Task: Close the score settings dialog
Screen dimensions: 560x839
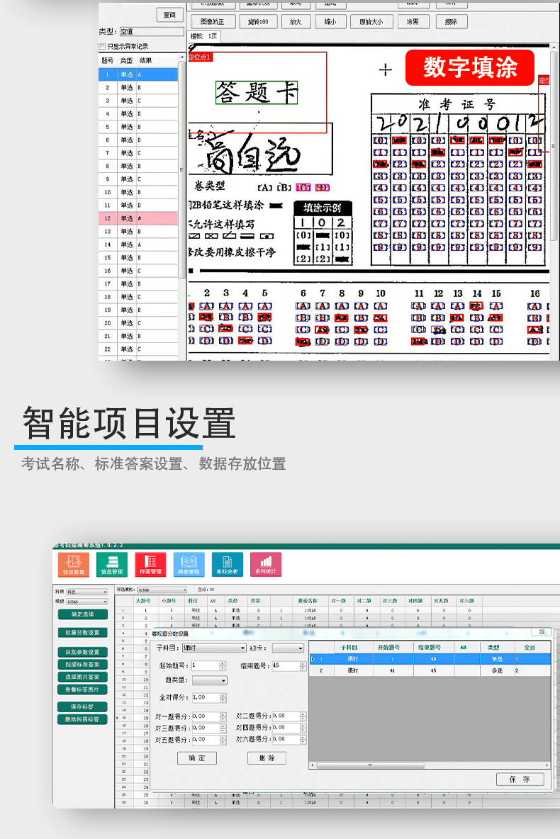Action: coord(542,632)
